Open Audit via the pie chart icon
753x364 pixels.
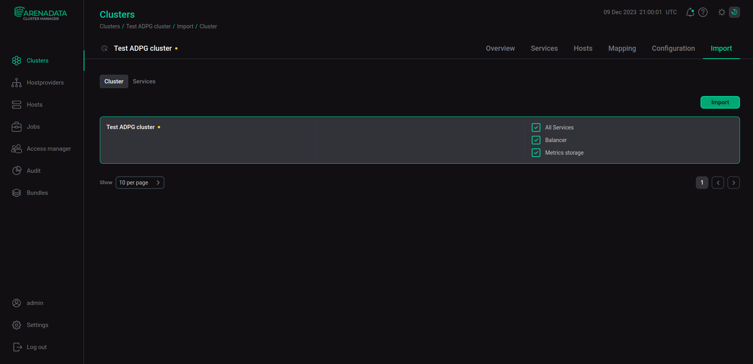(17, 171)
